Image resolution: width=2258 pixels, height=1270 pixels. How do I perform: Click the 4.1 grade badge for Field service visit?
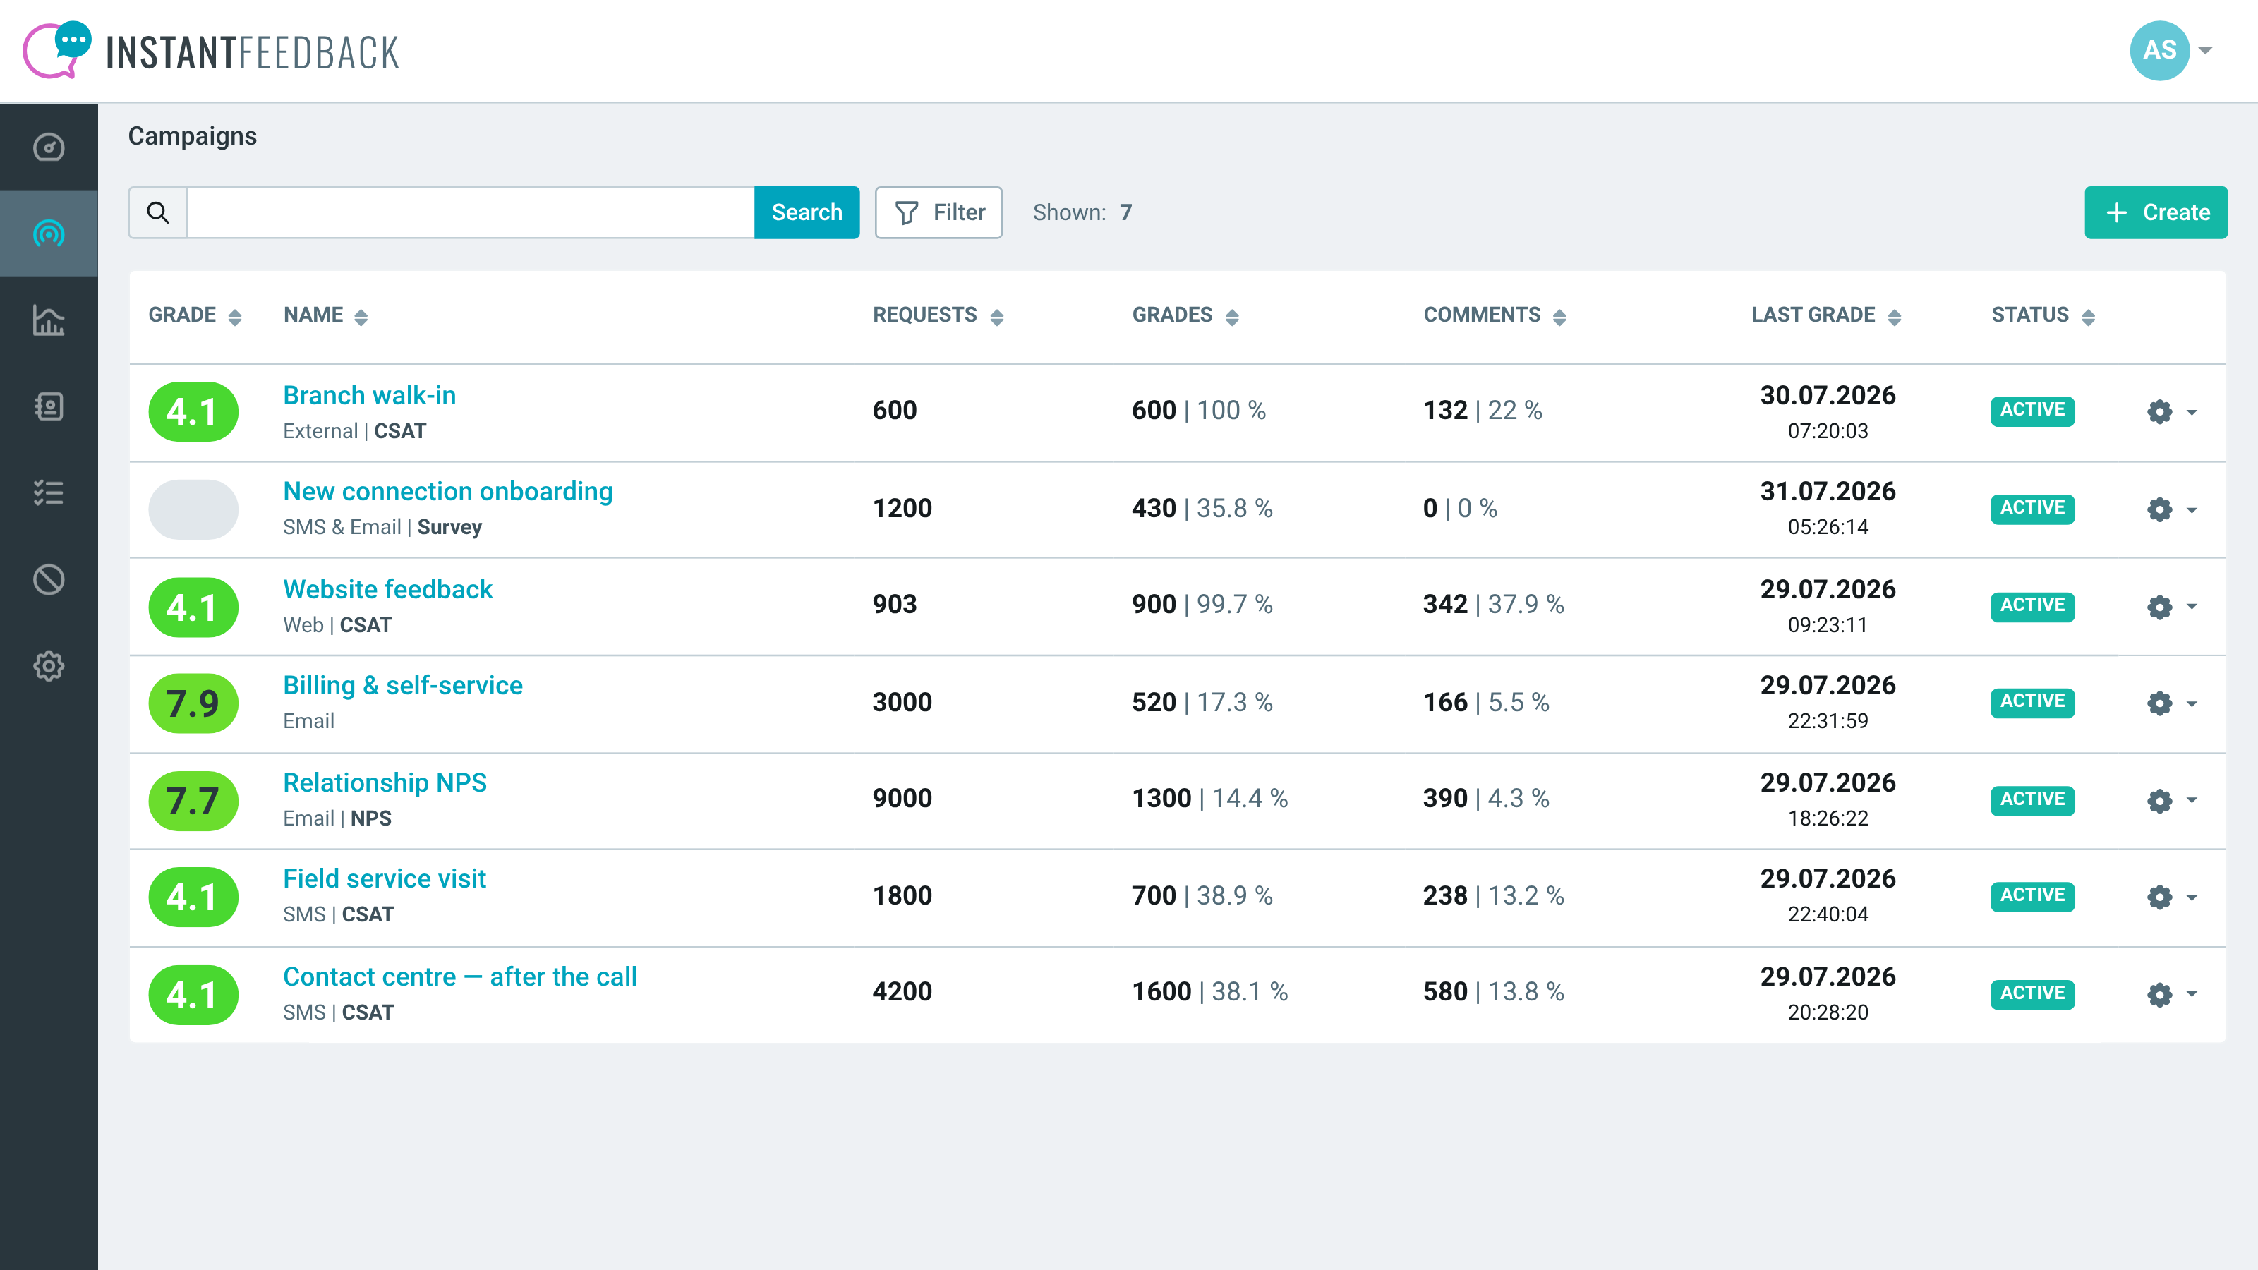193,897
